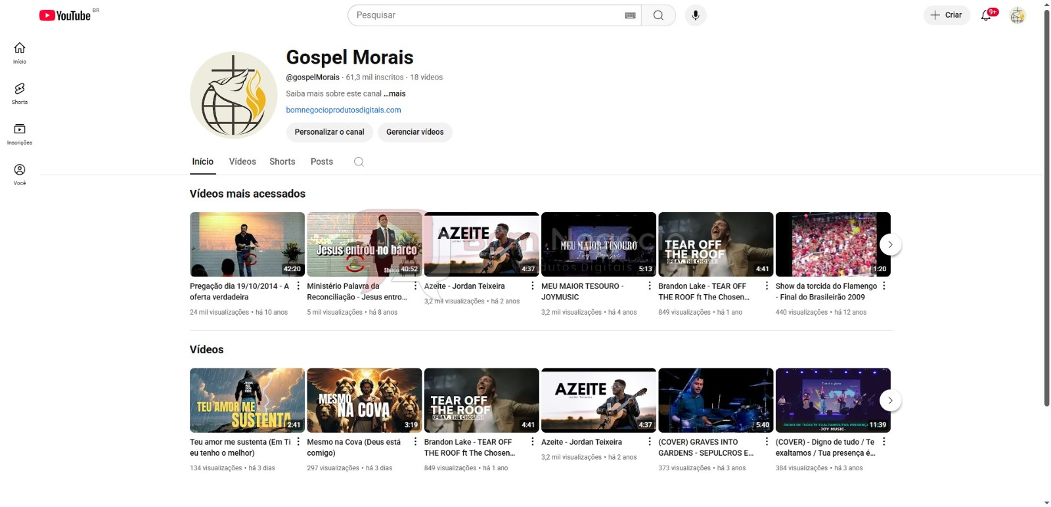Play the Teu amor me sustenta thumbnail
Screen dimensions: 1051x507
click(247, 400)
